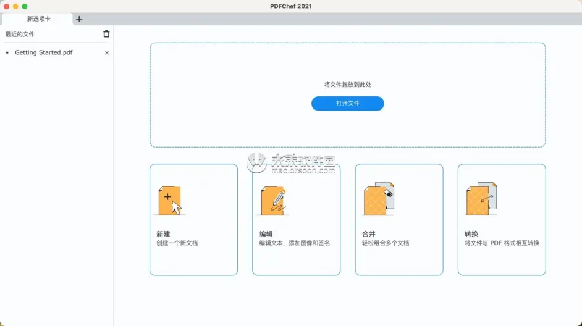This screenshot has width=582, height=326.
Task: Open the new tab with plus icon
Action: 79,19
